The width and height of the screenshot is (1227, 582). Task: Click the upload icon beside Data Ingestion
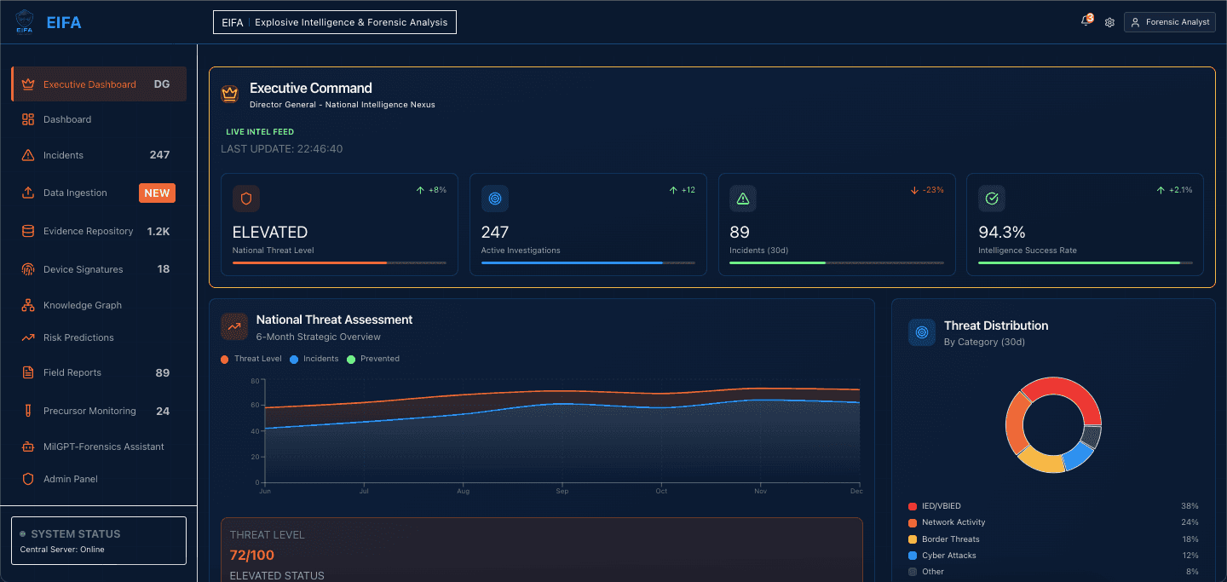28,193
